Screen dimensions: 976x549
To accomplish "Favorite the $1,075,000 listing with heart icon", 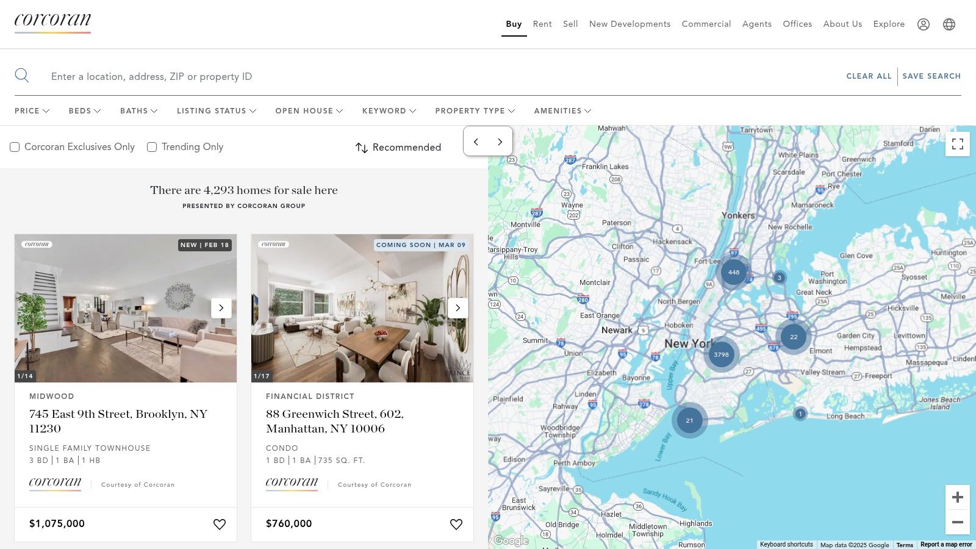I will (220, 524).
